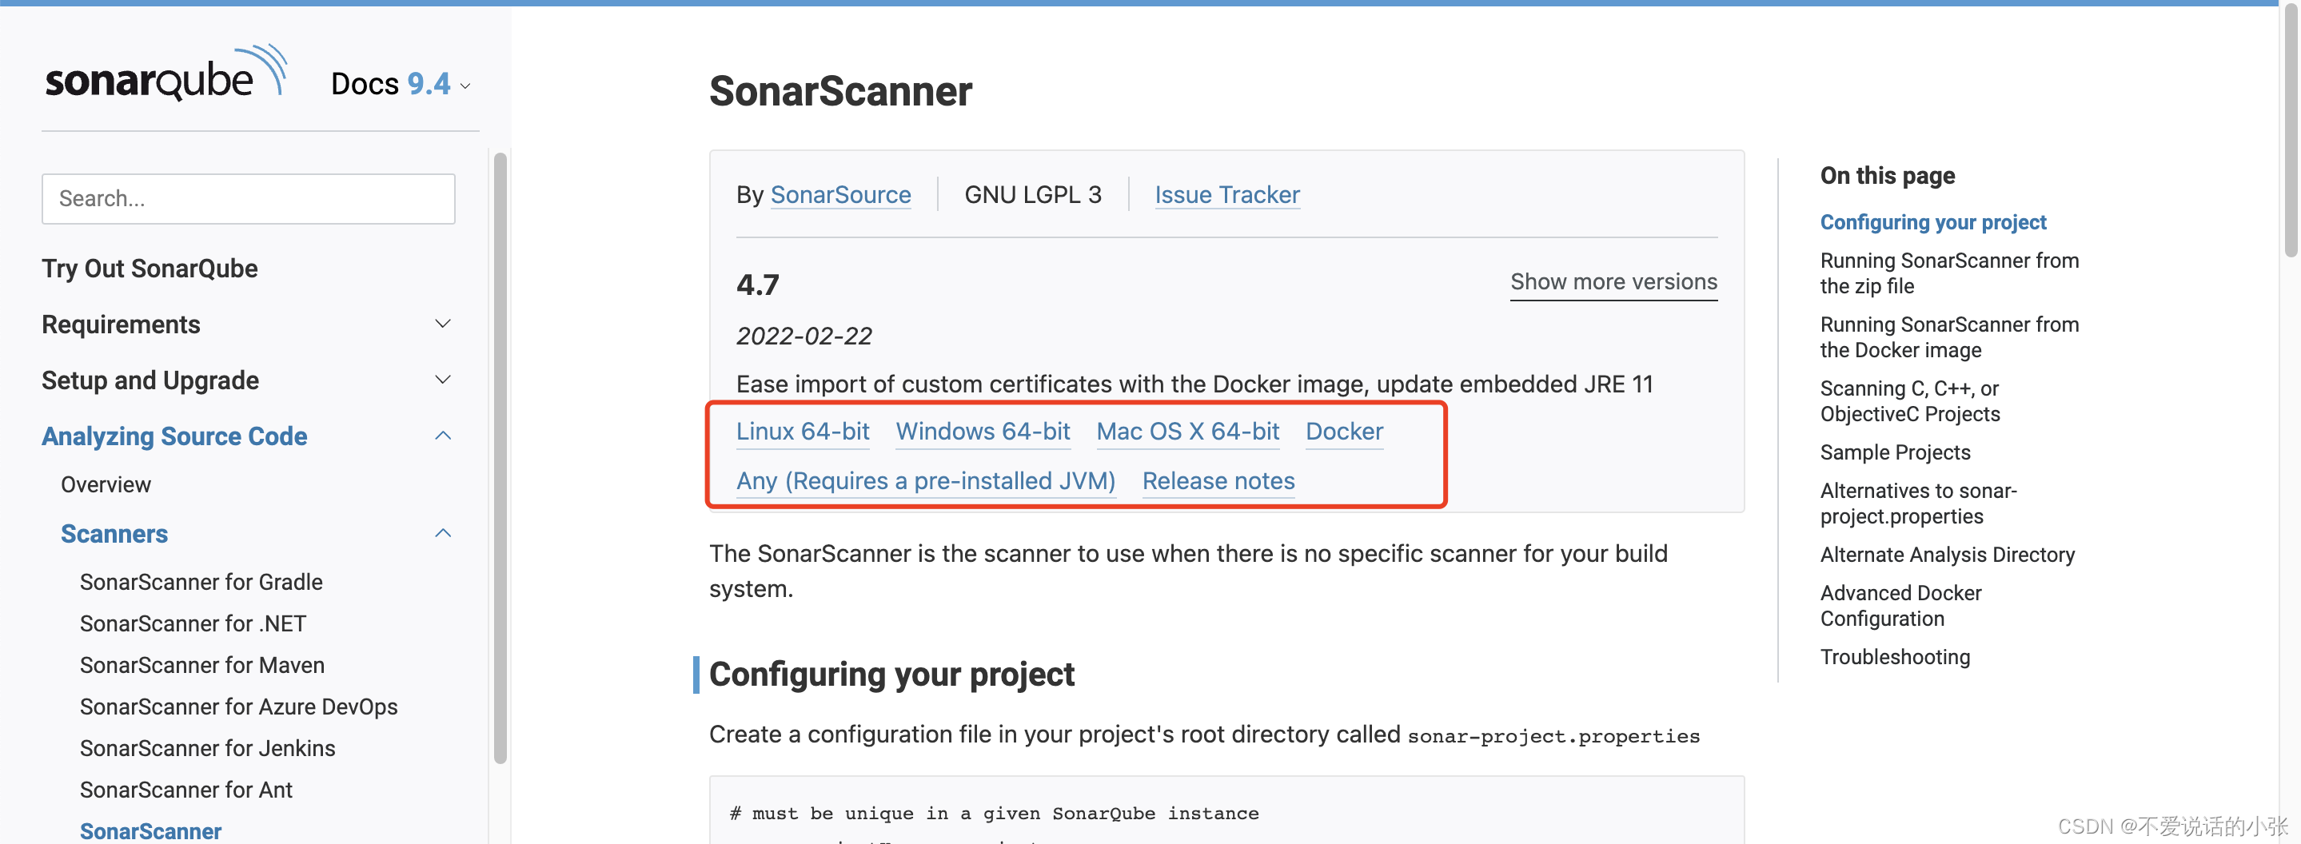Screen dimensions: 2301x844
Task: Click the sidebar scrollbar
Action: (500, 457)
